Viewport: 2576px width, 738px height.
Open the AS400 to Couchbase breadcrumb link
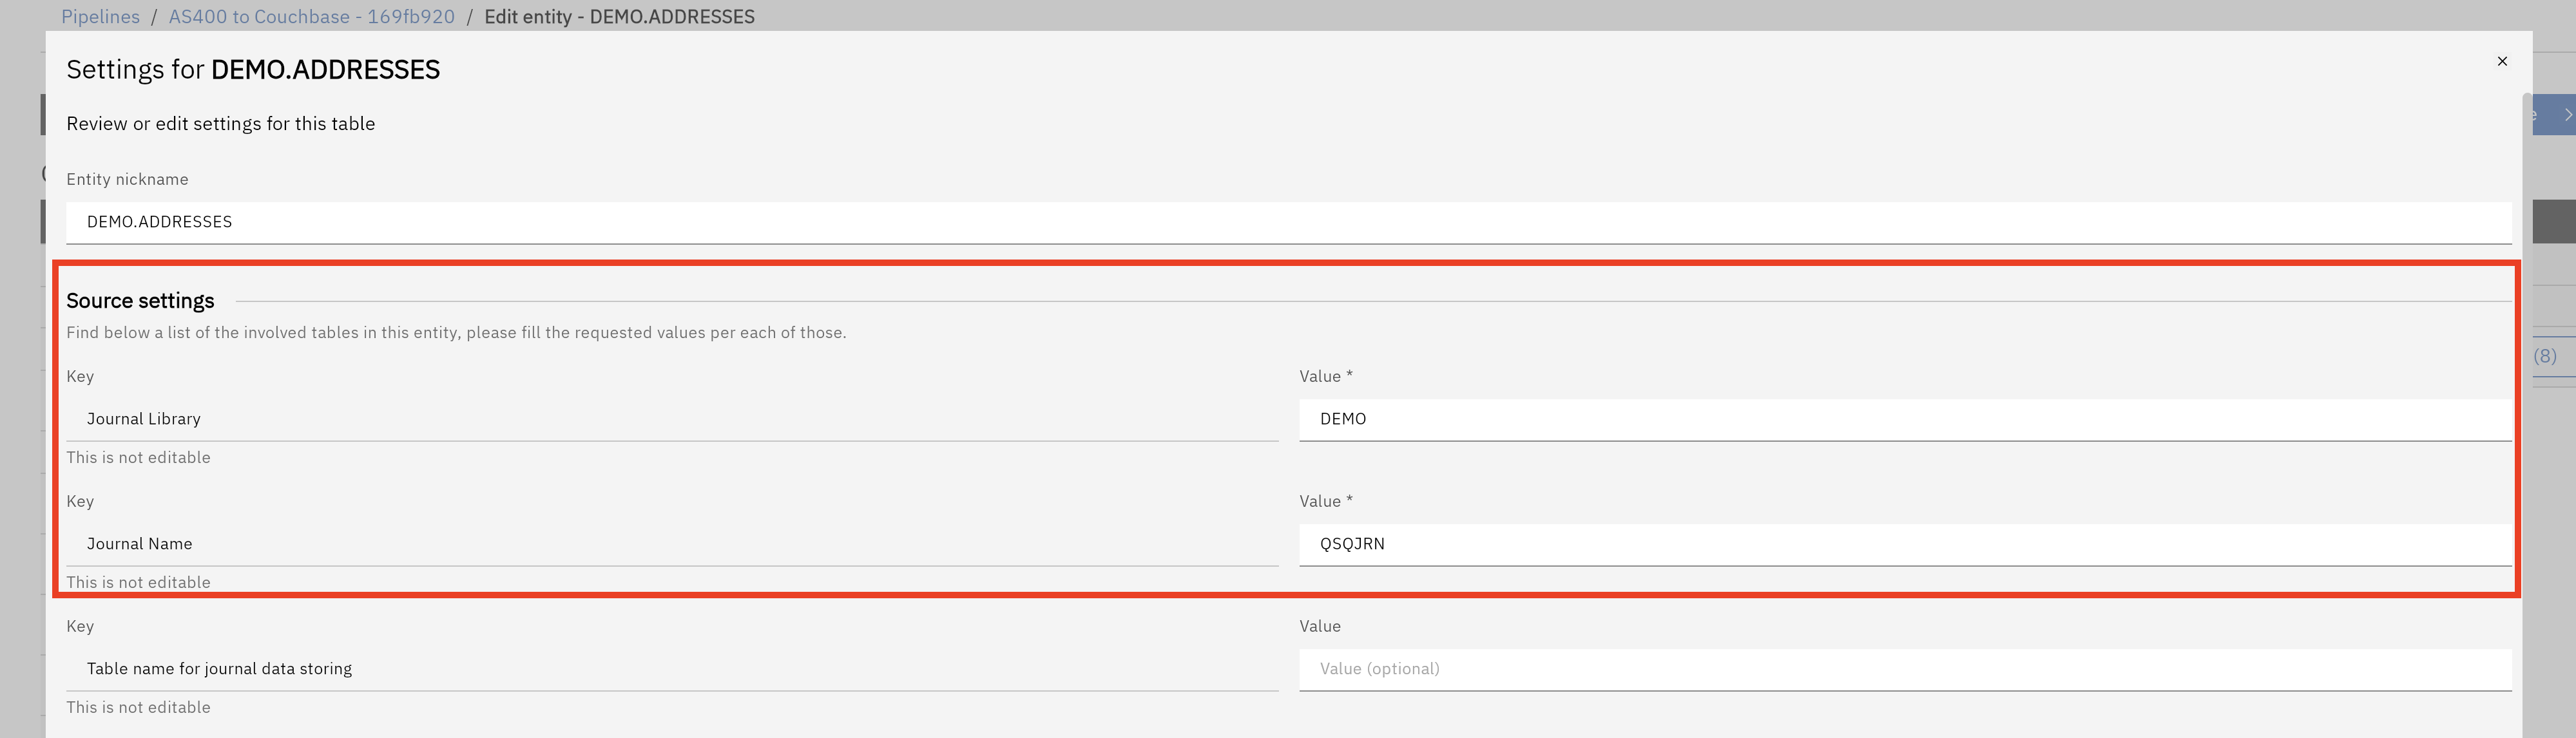[311, 17]
